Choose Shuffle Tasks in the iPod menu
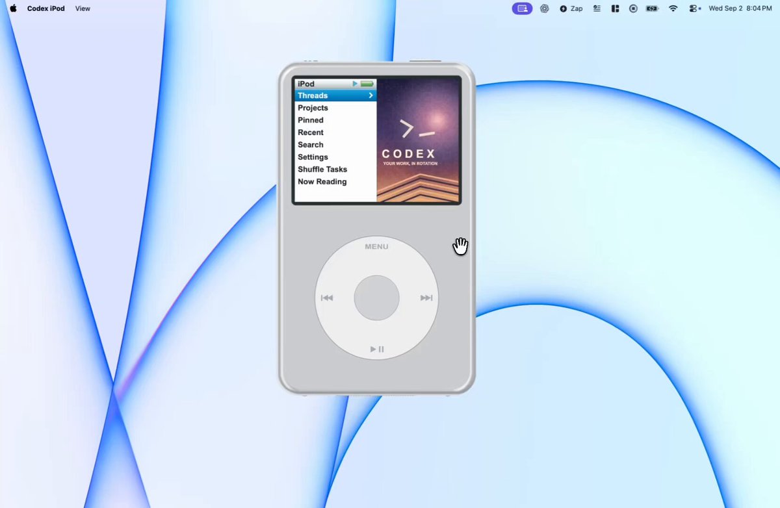780x508 pixels. click(335, 170)
